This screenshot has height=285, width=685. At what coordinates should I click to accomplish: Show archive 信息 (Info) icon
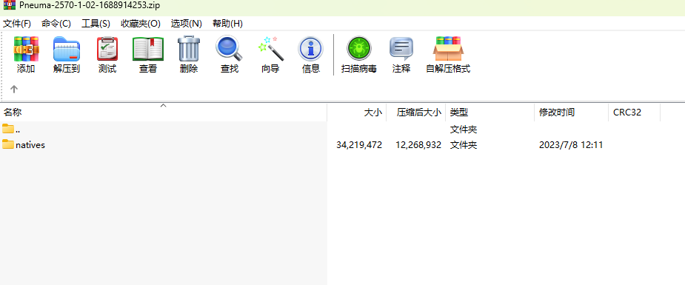coord(310,48)
